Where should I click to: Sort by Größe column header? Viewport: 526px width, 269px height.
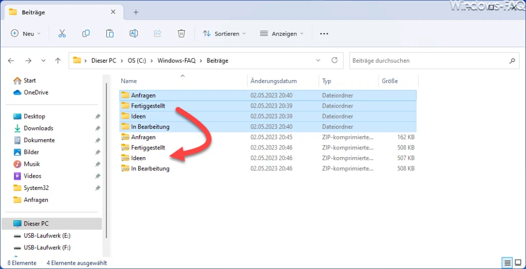point(398,81)
